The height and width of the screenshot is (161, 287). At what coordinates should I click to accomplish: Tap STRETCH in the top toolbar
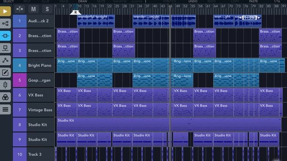coord(170,1)
